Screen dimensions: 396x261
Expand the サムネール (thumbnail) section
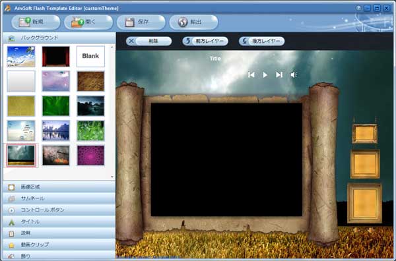[x=59, y=198]
